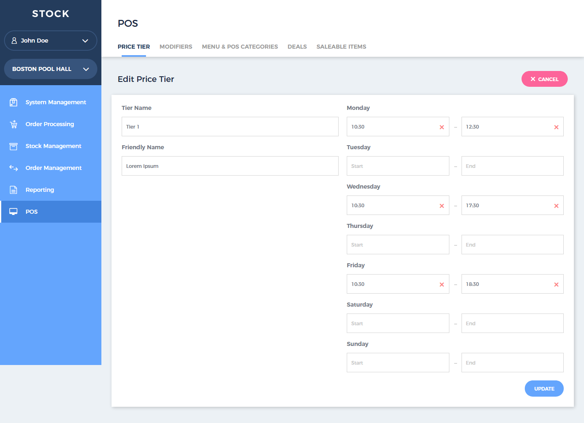Open Order Processing from the sidebar
584x423 pixels.
(13, 124)
